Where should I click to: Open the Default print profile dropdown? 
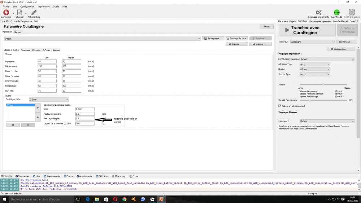(x=103, y=39)
